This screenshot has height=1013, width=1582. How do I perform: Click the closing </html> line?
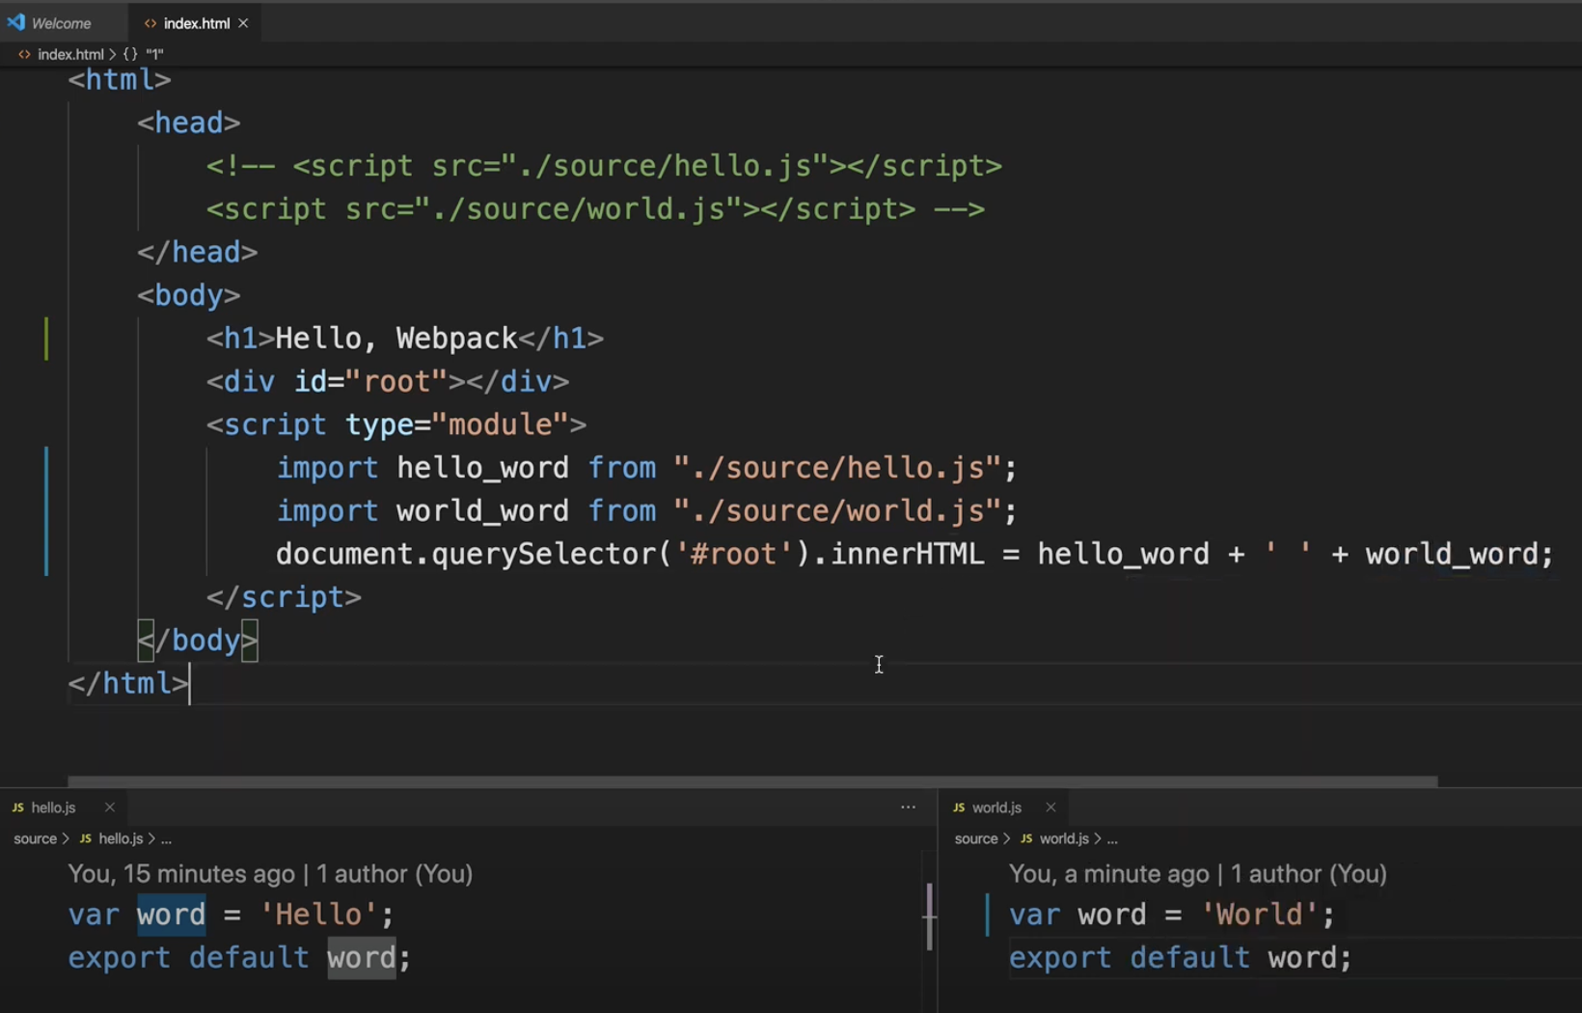coord(128,684)
